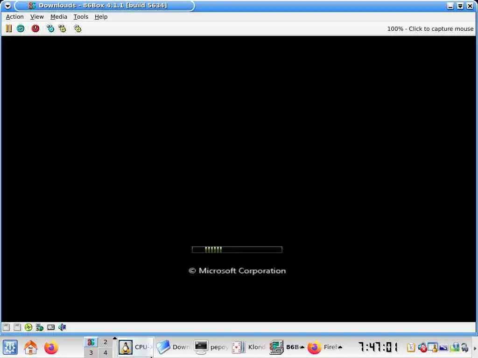Switch to virtual desktop 4

point(105,353)
